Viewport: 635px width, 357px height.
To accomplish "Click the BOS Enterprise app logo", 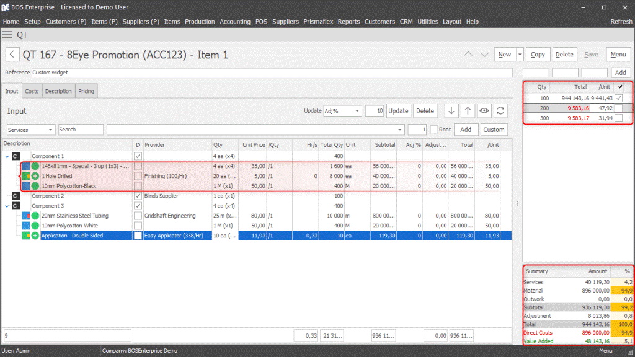I will click(5, 7).
